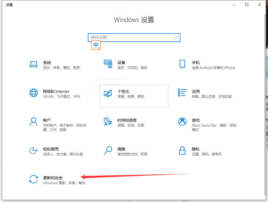This screenshot has height=202, width=268.
Task: Click text Windows 更新、恢复、备份
Action: pos(64,183)
